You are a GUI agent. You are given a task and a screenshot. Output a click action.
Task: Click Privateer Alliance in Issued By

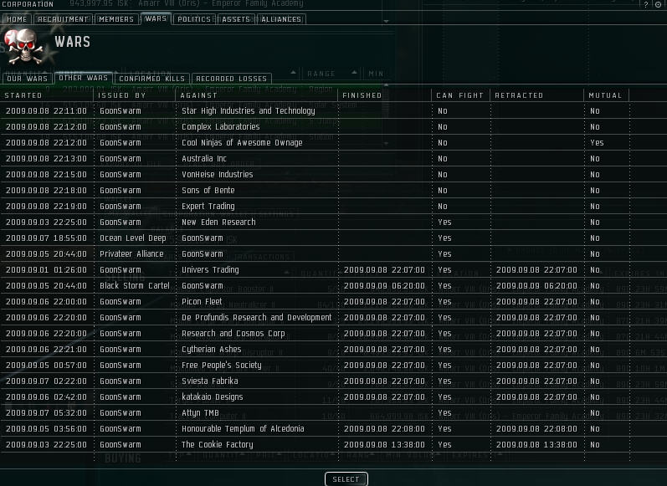(131, 253)
